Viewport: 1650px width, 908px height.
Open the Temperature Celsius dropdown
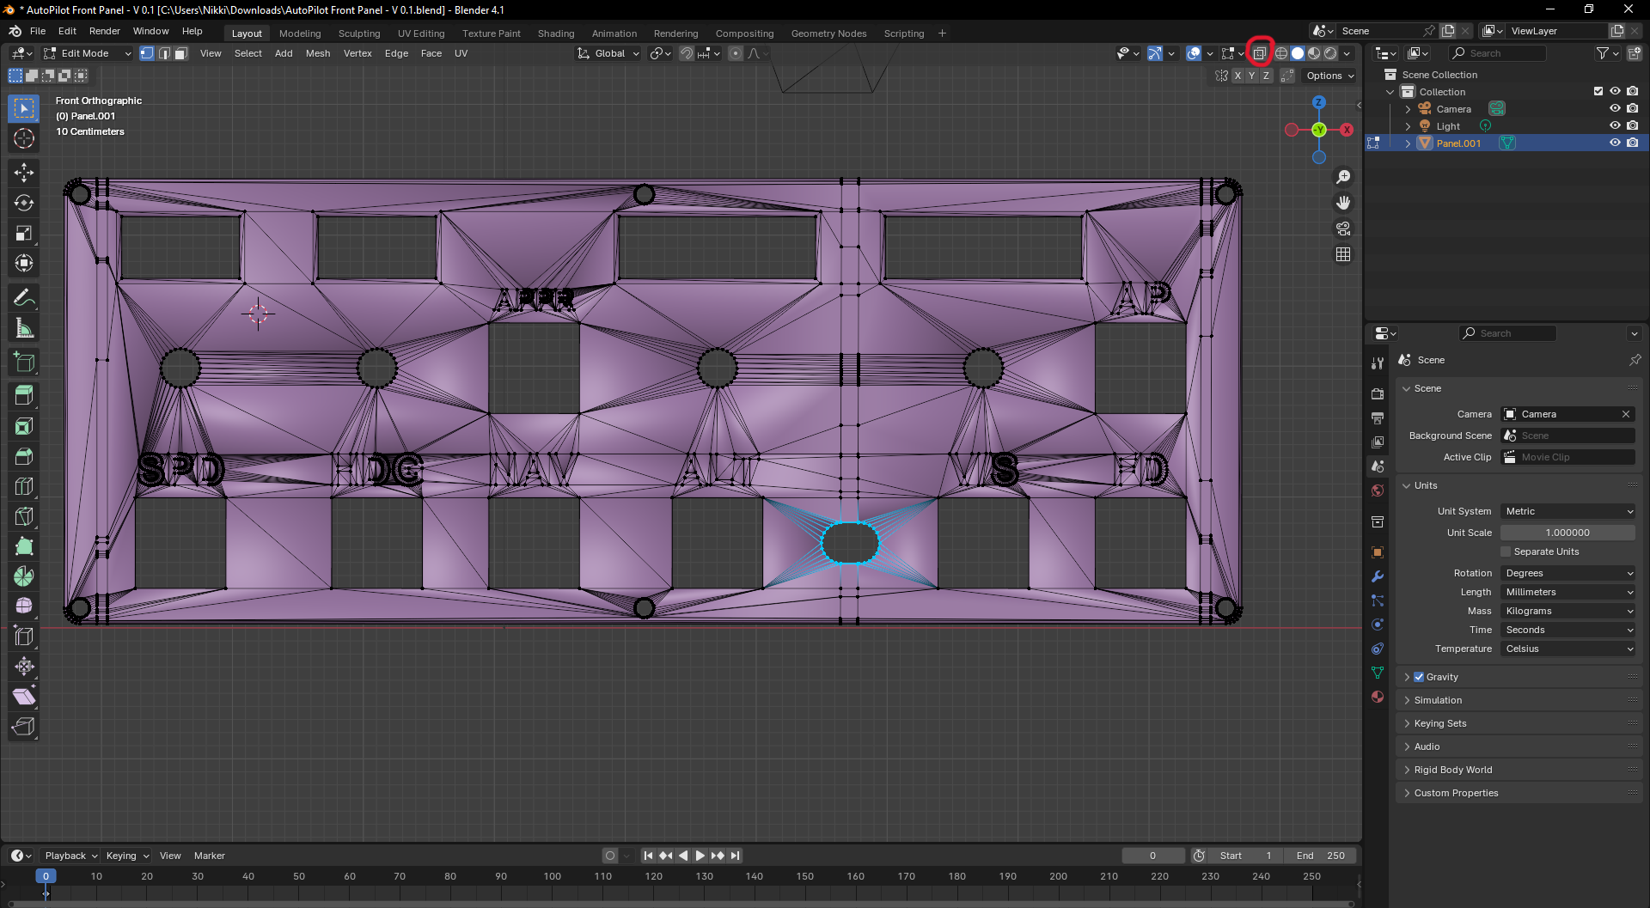[x=1567, y=649]
